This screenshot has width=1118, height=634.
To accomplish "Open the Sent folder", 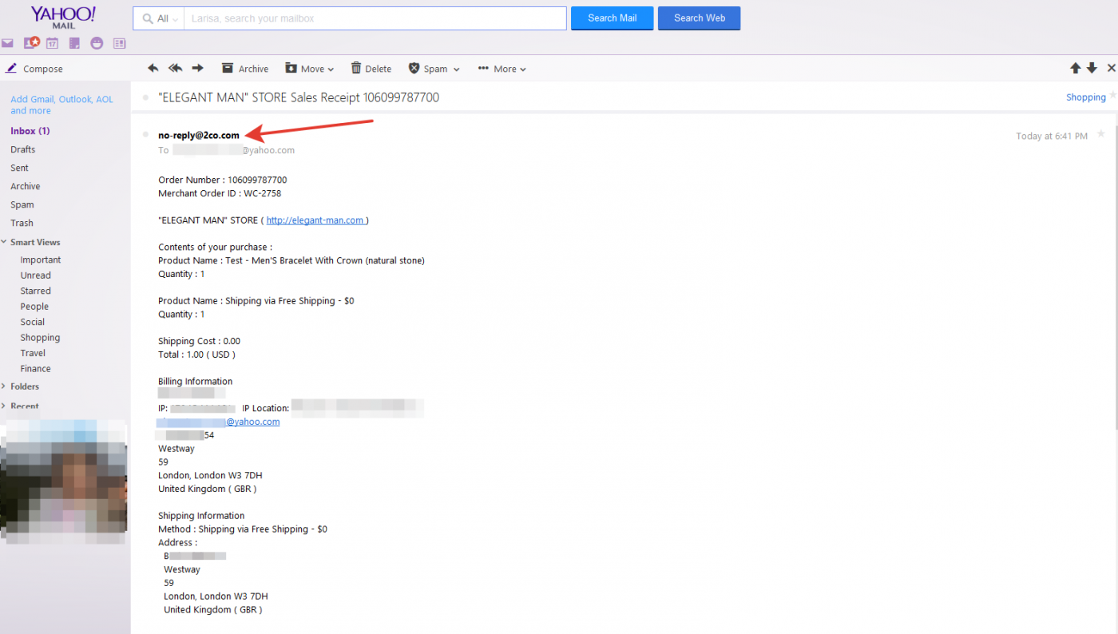I will tap(19, 168).
